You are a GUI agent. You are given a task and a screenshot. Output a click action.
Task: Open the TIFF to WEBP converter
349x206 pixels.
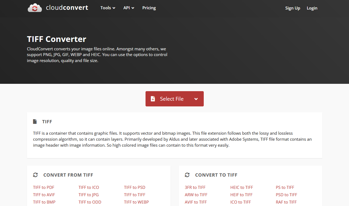point(136,202)
